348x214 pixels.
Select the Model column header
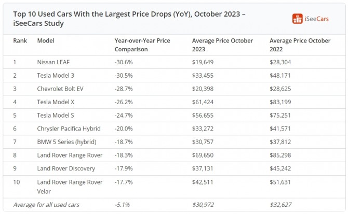click(46, 40)
